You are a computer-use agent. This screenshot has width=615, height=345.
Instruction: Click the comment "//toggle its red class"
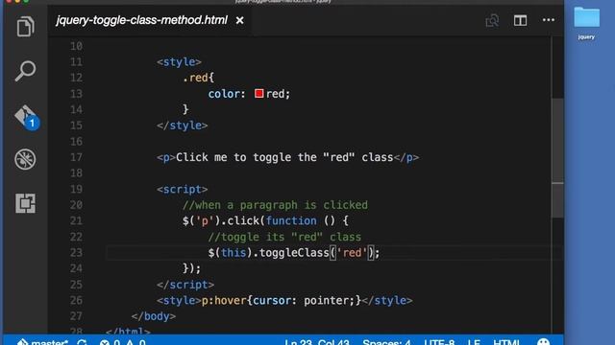(x=284, y=237)
